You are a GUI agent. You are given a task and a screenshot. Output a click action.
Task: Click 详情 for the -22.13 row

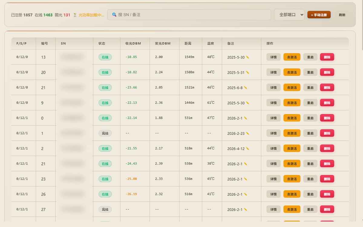(x=273, y=103)
